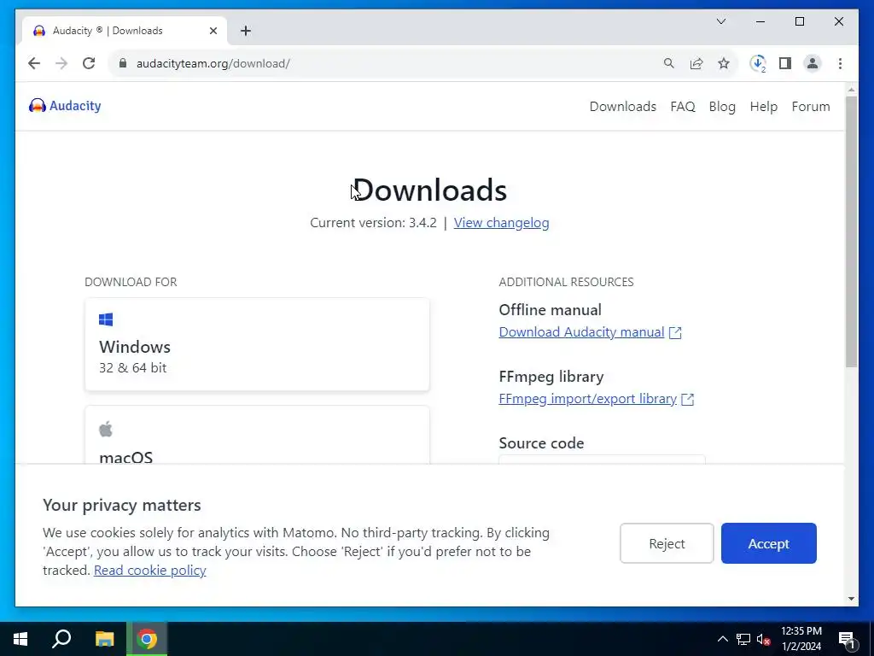Click the 'Source code' heading
Screen dimensions: 874x656
(x=541, y=443)
